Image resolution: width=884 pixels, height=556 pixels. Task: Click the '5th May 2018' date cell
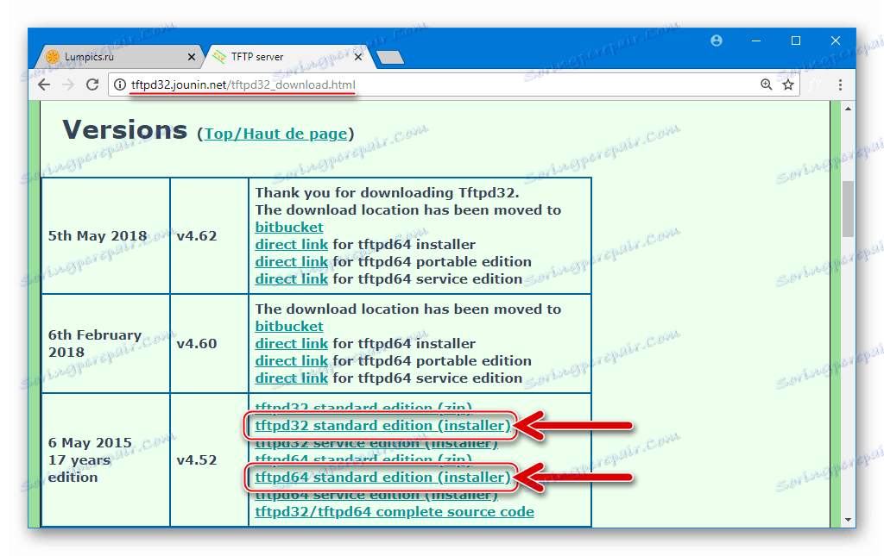106,236
